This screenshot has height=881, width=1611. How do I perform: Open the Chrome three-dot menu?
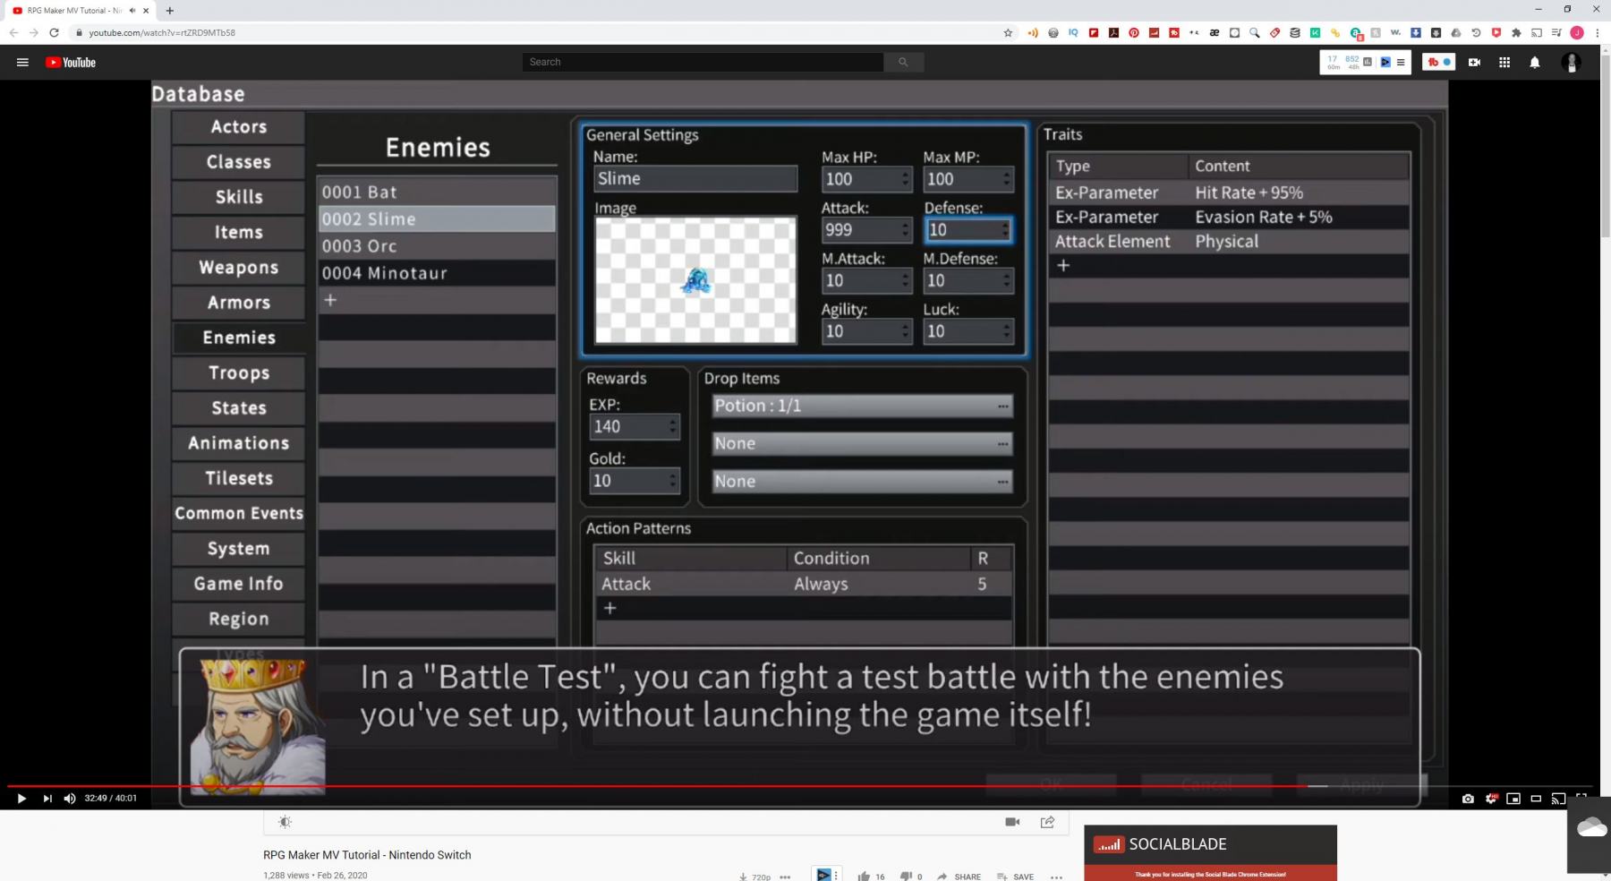tap(1598, 32)
